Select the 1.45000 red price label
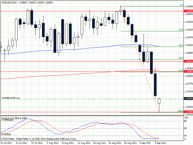 point(188,11)
